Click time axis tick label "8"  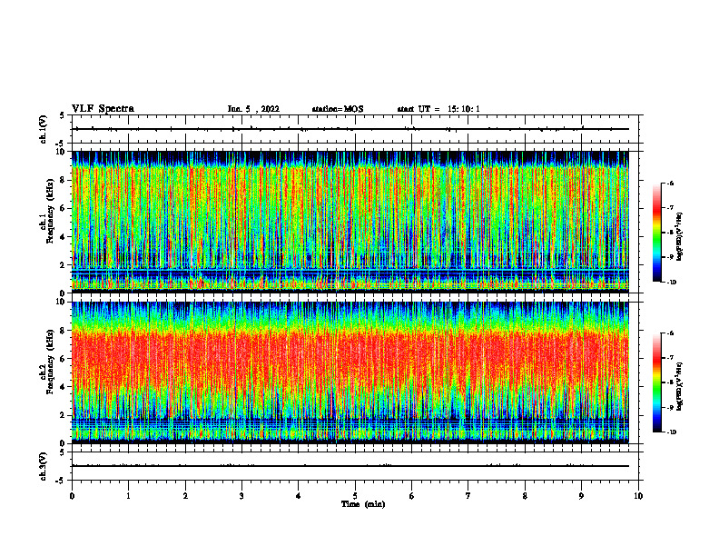coord(525,496)
